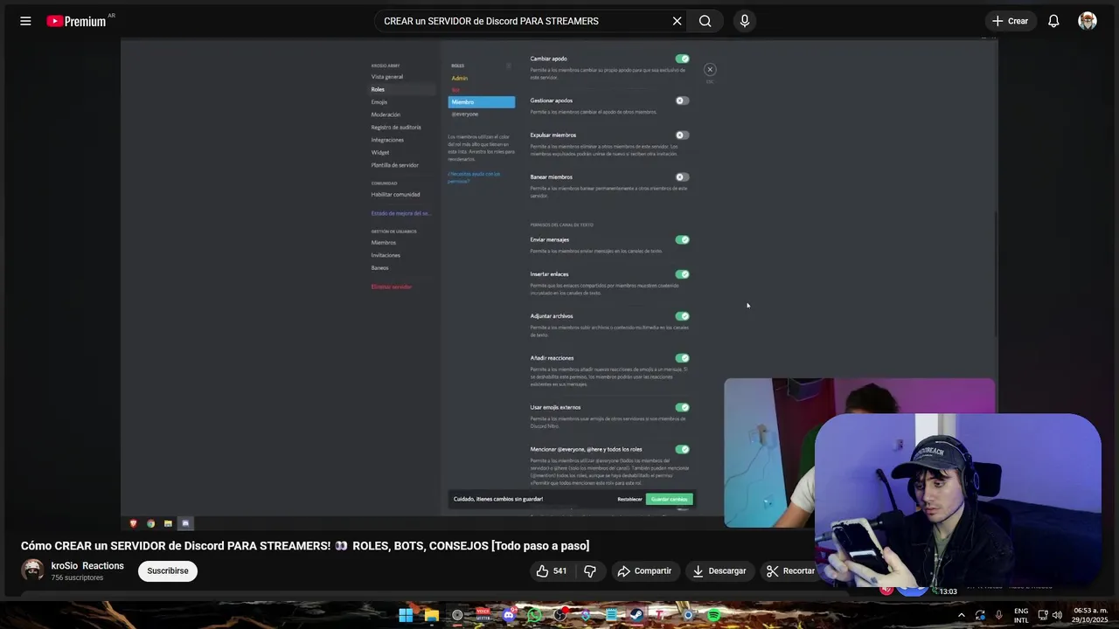The height and width of the screenshot is (629, 1119).
Task: Start voice search with the microphone
Action: pos(744,21)
